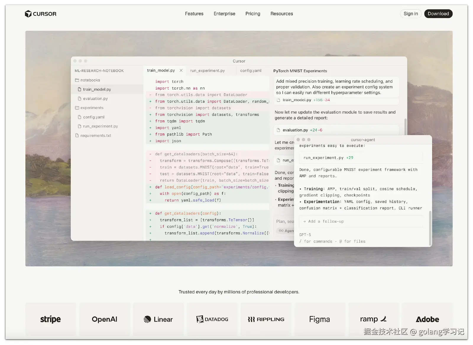Click the '/ for commands · @ for files' hint
The width and height of the screenshot is (473, 345).
[332, 241]
